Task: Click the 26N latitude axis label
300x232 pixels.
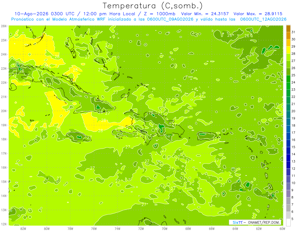Action: click(4, 26)
